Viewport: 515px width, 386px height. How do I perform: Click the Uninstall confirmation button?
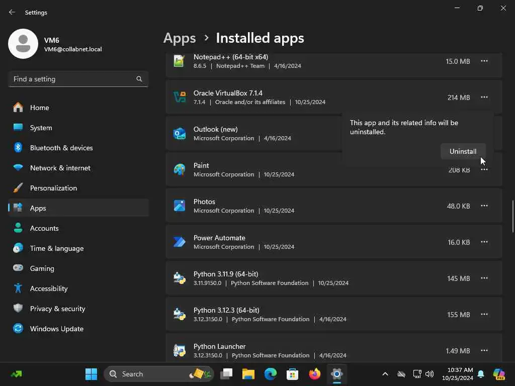[463, 151]
